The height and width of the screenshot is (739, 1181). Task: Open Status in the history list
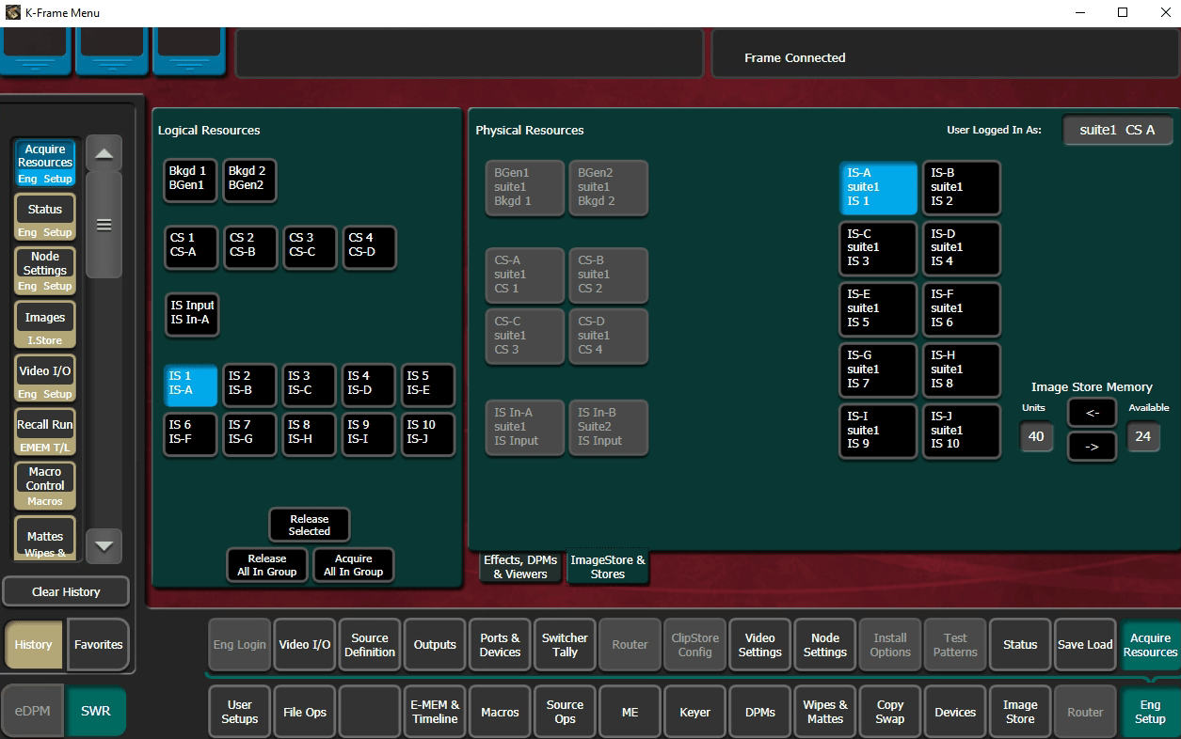coord(45,216)
